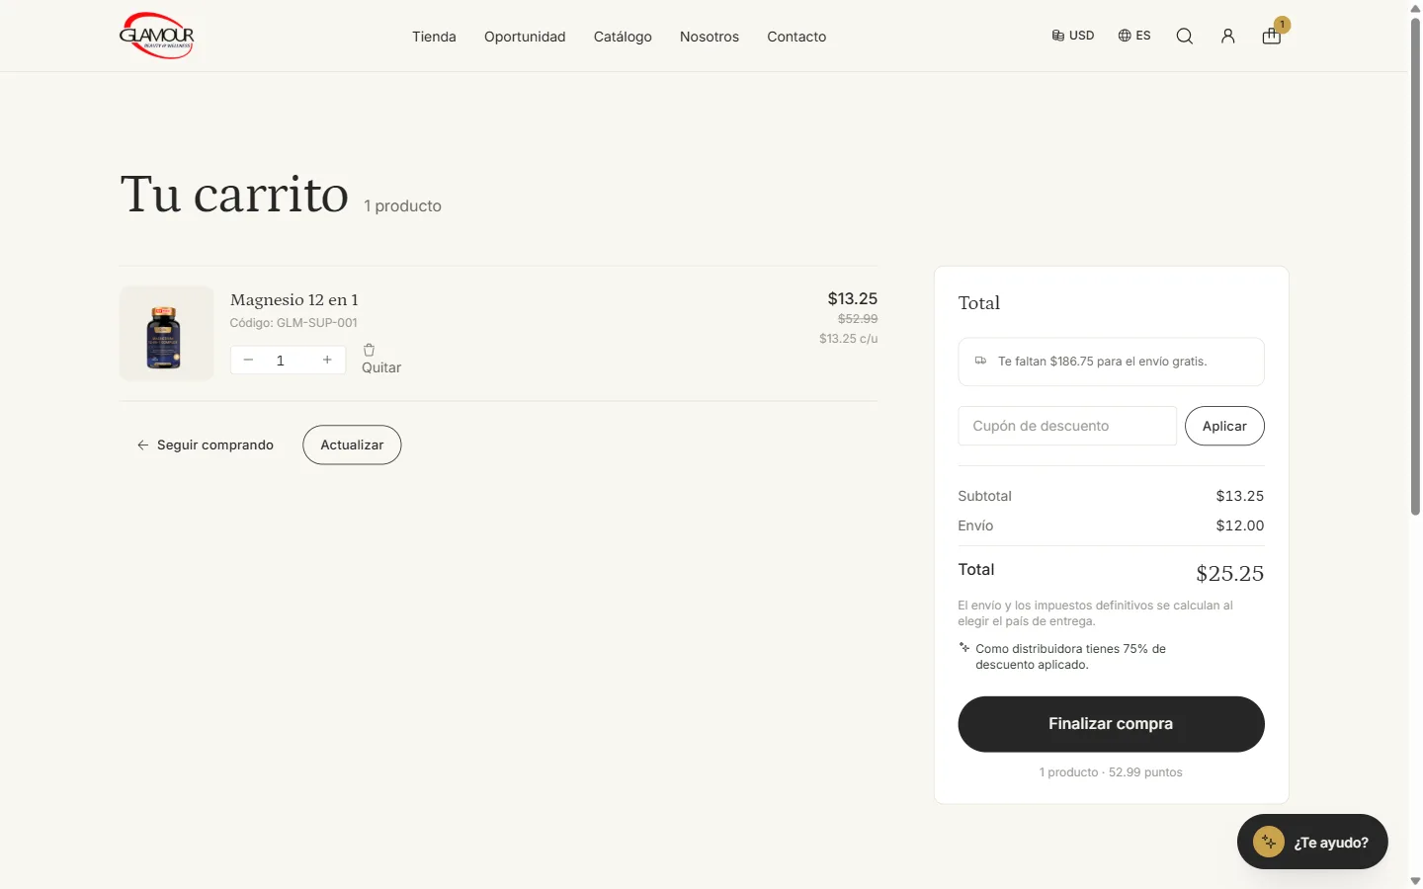Follow the Seguir comprando link

point(206,444)
